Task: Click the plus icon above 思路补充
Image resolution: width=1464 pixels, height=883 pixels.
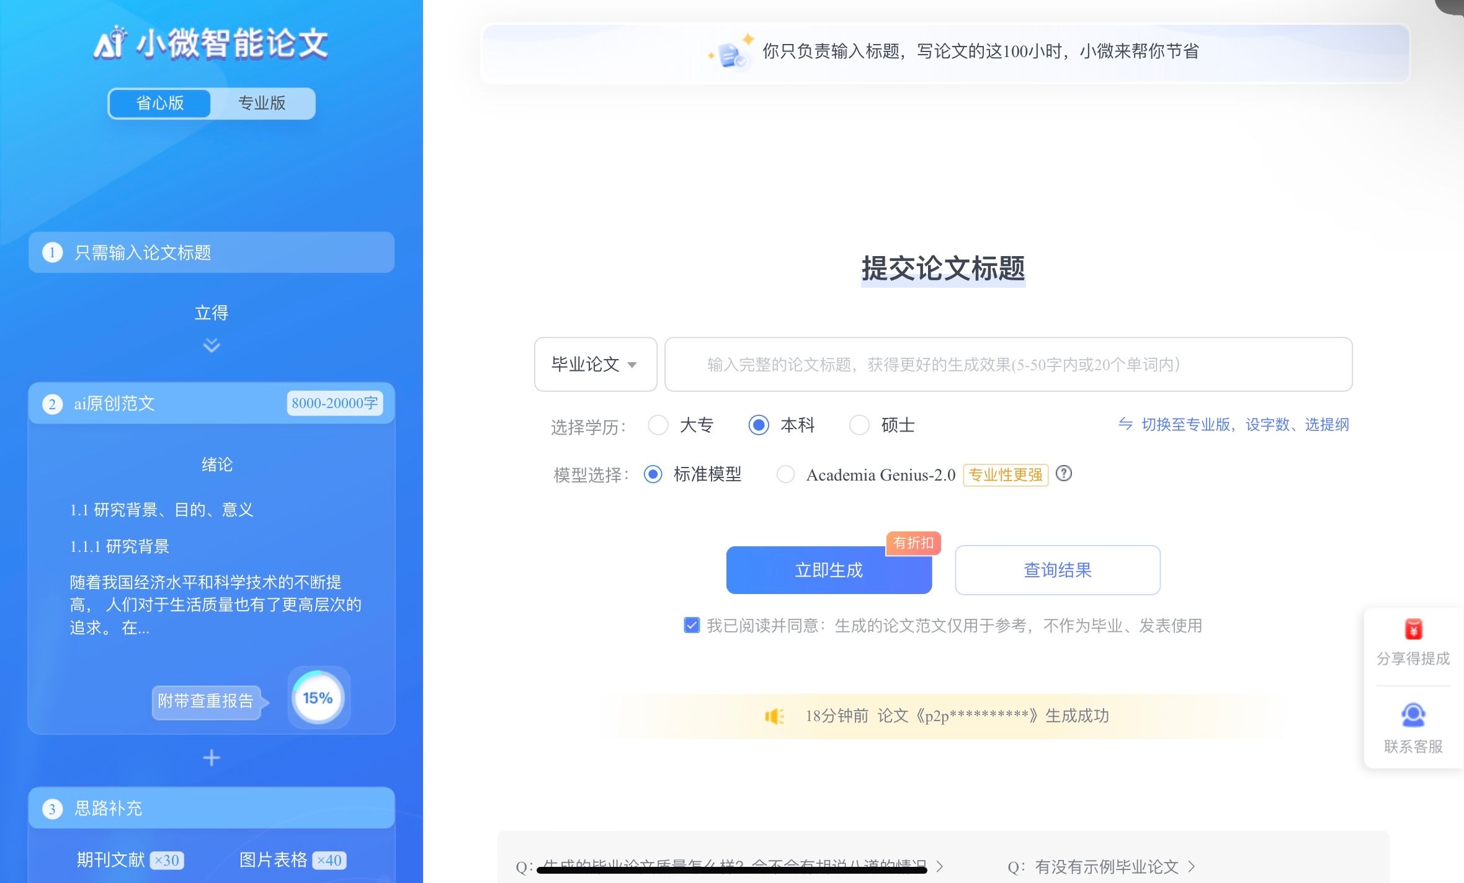Action: coord(212,758)
